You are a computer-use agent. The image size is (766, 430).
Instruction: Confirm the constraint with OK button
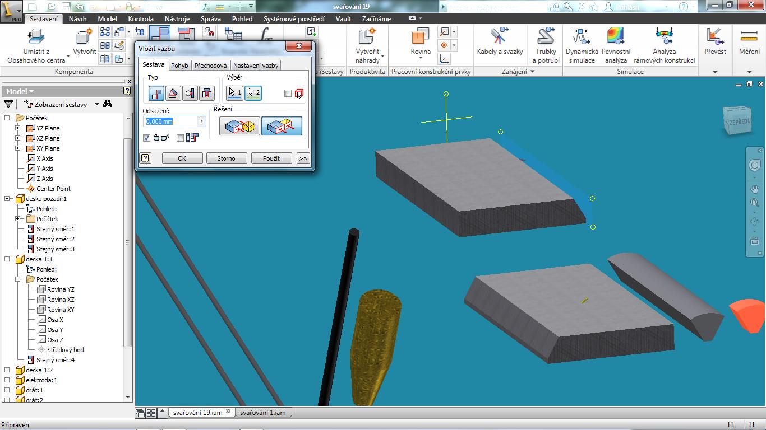(182, 158)
